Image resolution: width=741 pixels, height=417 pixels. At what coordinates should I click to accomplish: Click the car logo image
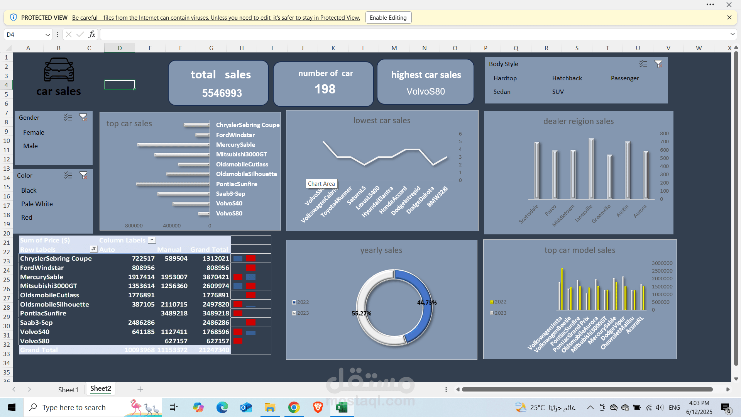59,69
